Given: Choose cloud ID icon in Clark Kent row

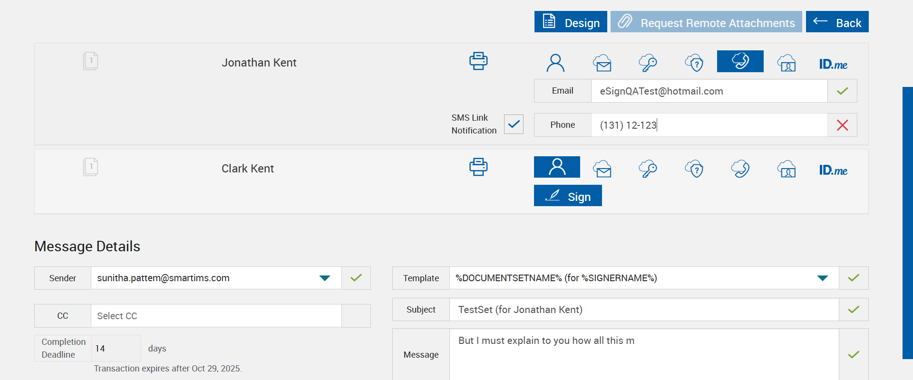Looking at the screenshot, I should (x=787, y=169).
